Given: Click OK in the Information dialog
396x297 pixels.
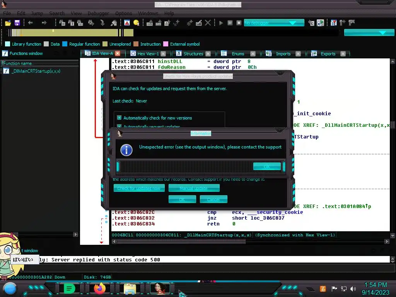Looking at the screenshot, I should (267, 166).
